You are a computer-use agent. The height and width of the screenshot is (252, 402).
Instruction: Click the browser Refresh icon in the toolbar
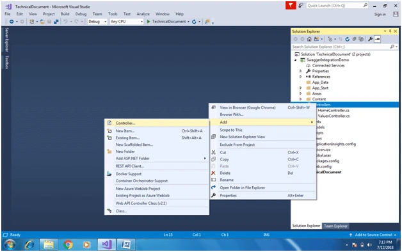[194, 22]
